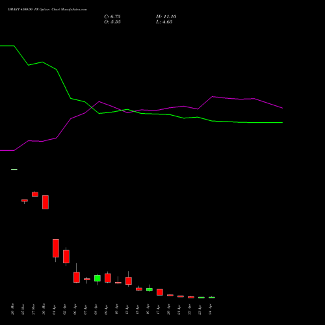Click the '30 Mar' date label
The height and width of the screenshot is (325, 325).
click(x=44, y=309)
